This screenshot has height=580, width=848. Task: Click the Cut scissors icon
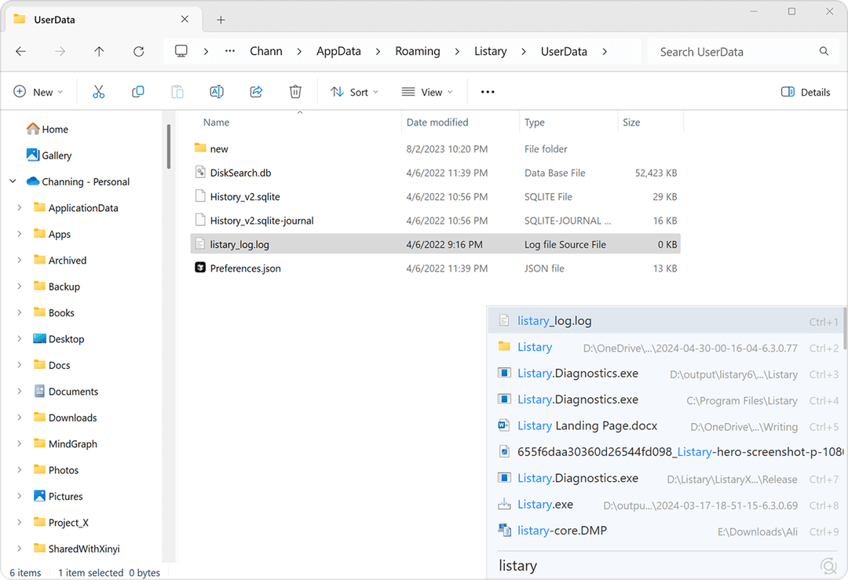(x=98, y=92)
